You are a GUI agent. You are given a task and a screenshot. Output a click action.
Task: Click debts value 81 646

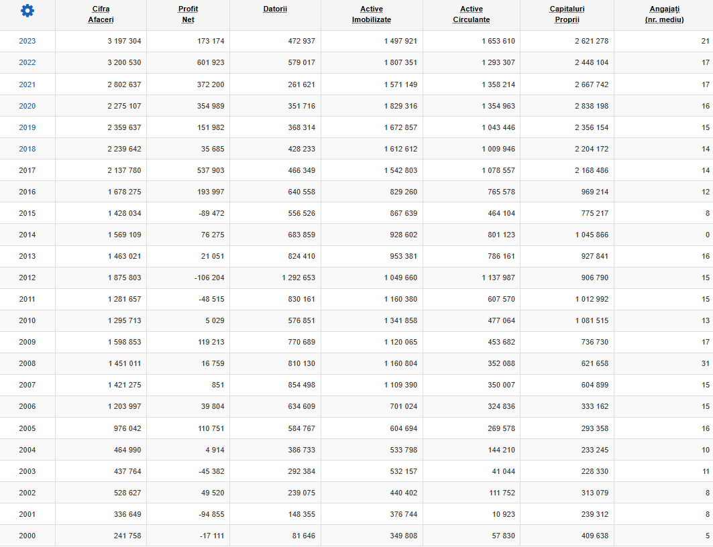304,536
